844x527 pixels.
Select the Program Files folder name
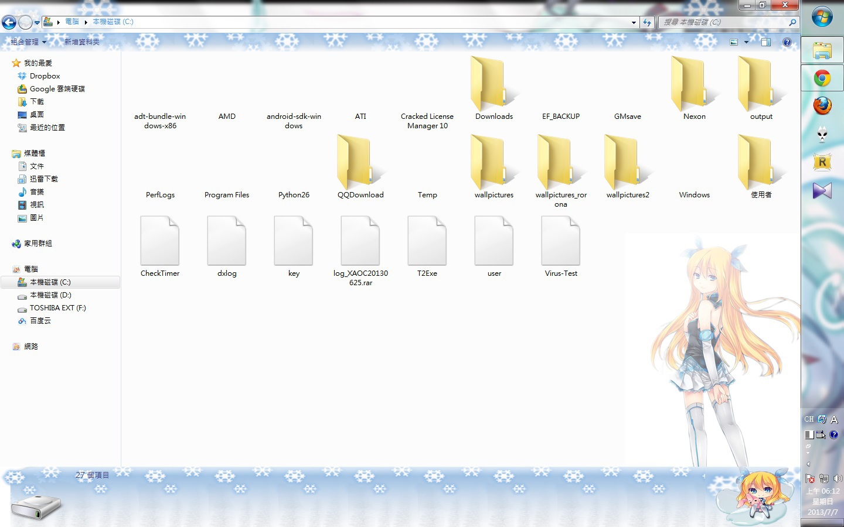pyautogui.click(x=227, y=195)
